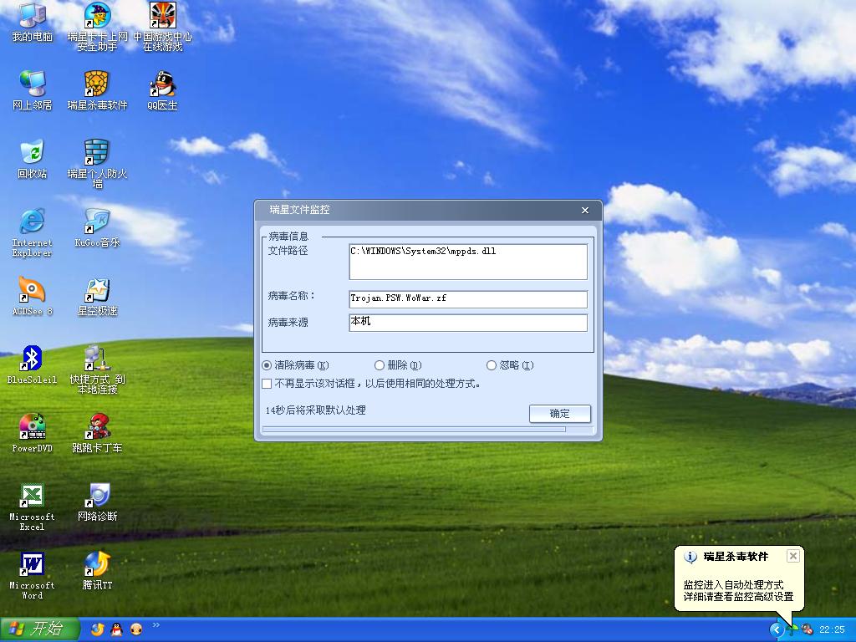Screen dimensions: 856x642
Task: Close the 瑞星文件监控 dialog
Action: [x=585, y=210]
